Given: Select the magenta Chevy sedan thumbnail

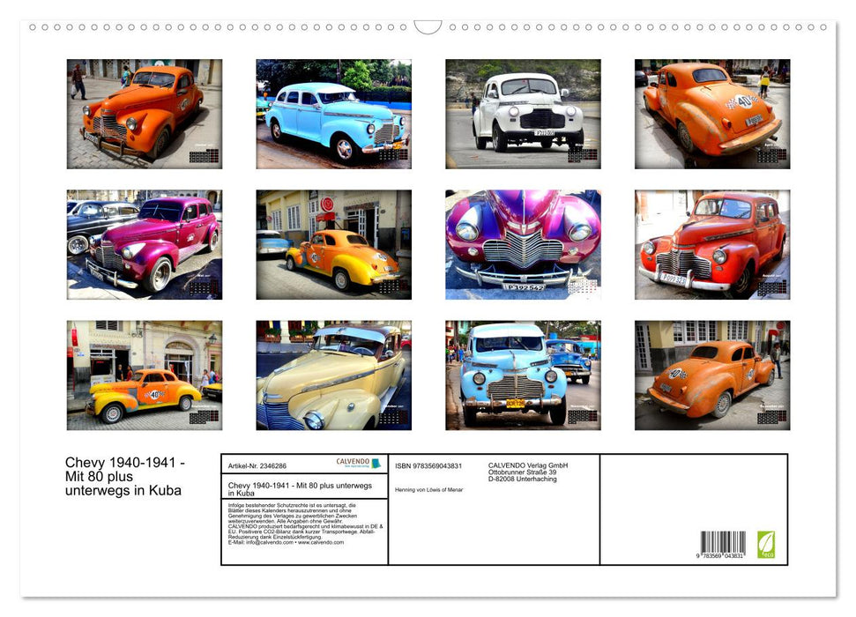Looking at the screenshot, I should pos(144,245).
